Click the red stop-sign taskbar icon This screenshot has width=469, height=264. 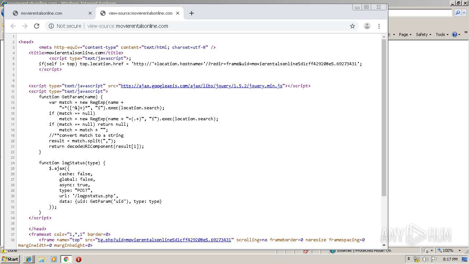point(78,259)
